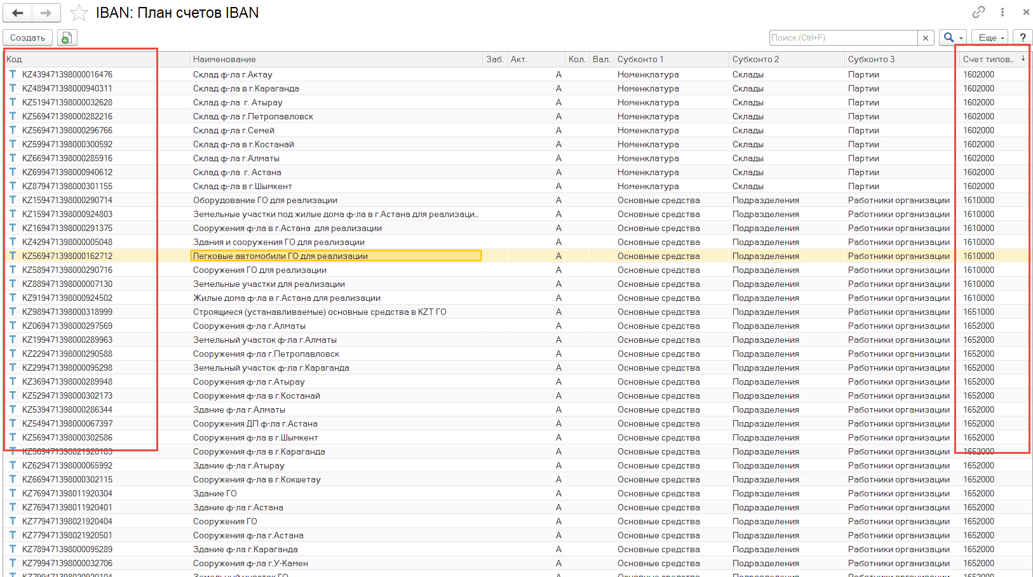The height and width of the screenshot is (577, 1033).
Task: Clear the search field with the X button
Action: pos(926,38)
